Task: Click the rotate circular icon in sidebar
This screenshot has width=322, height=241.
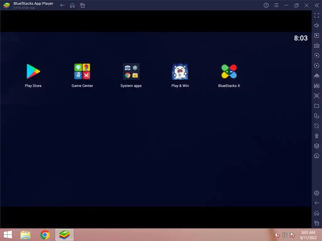Action: pos(317,66)
